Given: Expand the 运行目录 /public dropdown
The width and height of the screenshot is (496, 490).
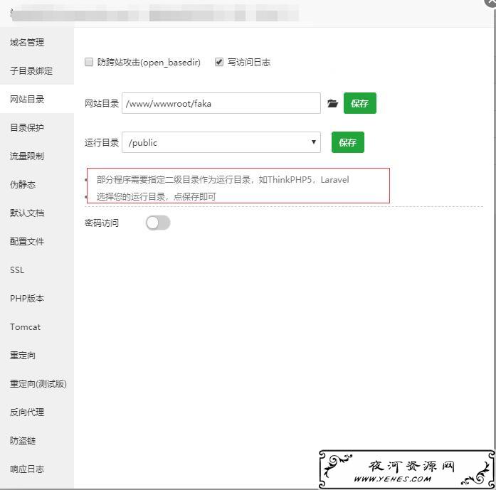Looking at the screenshot, I should tap(221, 142).
